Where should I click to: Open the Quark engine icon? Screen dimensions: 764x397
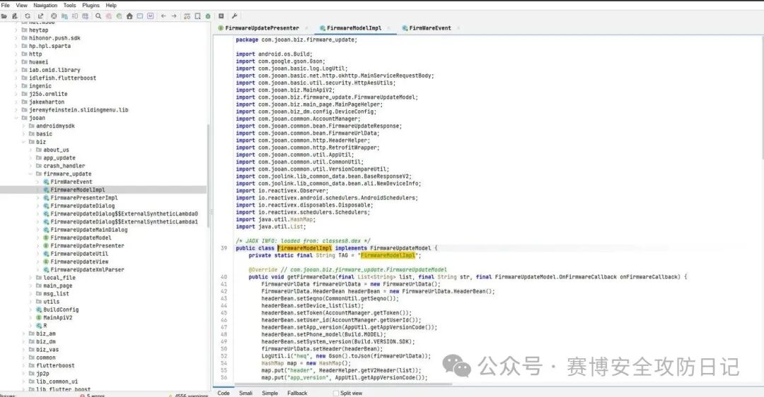197,16
